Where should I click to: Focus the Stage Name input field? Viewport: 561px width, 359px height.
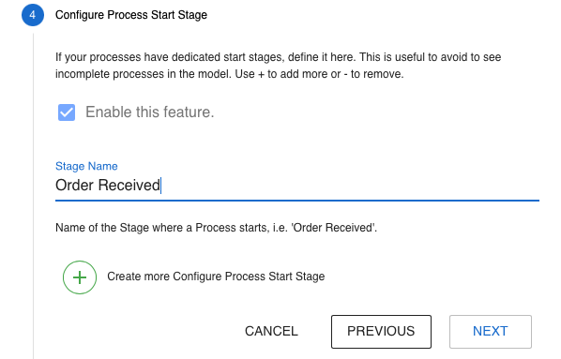pyautogui.click(x=297, y=186)
